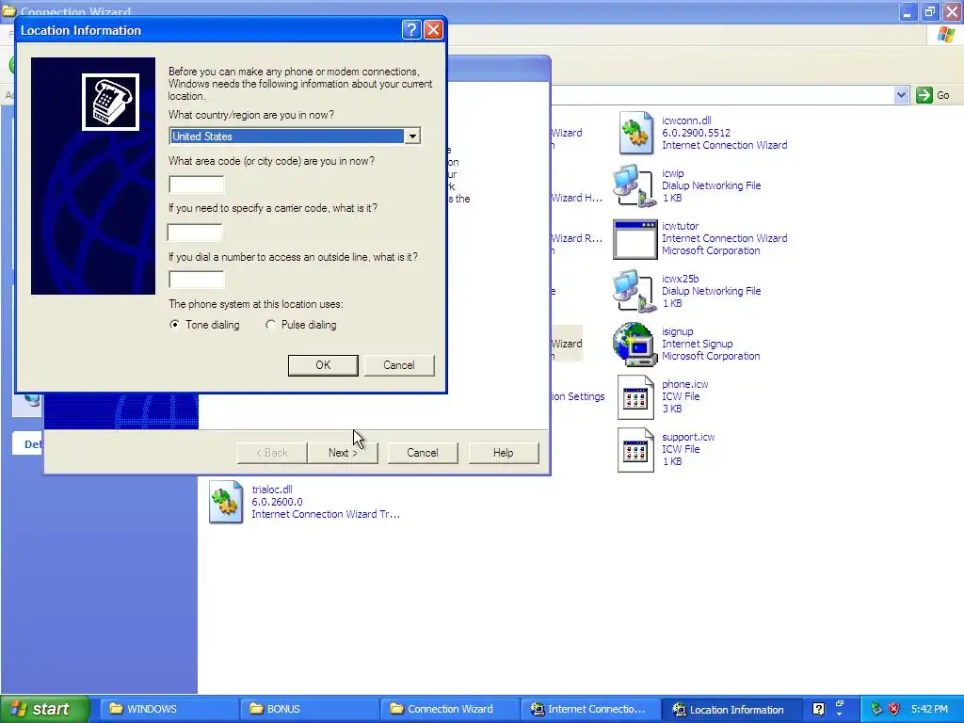Viewport: 964px width, 723px height.
Task: Click the trialoc.dll file name
Action: point(272,490)
